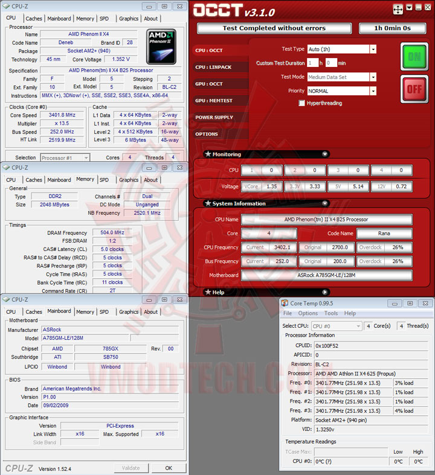Collapse the System Information section
This screenshot has height=475, width=435.
tap(324, 203)
